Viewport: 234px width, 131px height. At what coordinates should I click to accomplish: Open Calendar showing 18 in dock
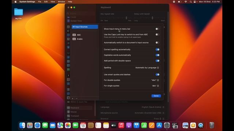83,125
